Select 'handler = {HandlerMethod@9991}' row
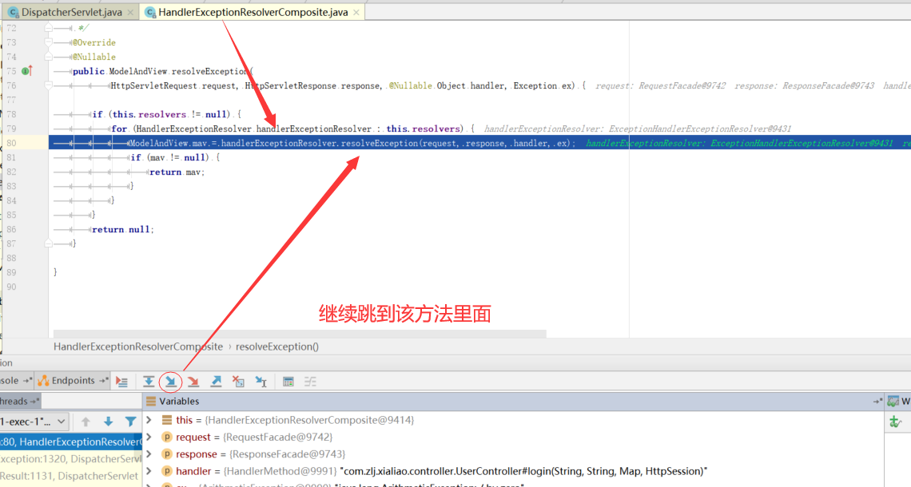 point(514,471)
